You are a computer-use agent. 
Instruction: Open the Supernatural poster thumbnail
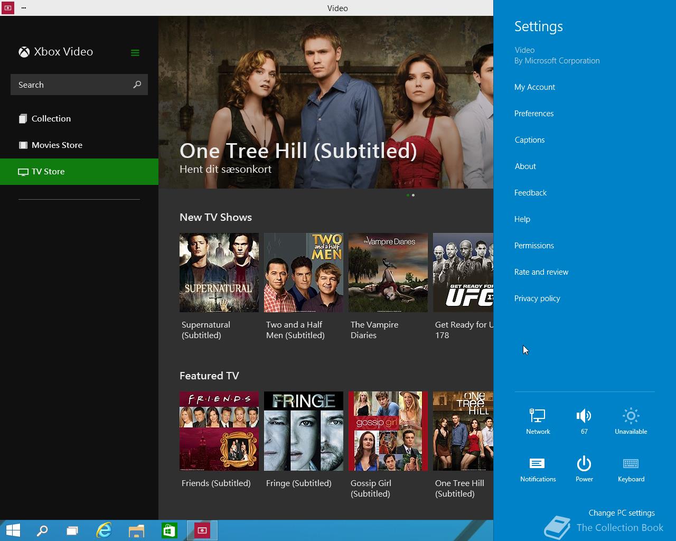point(219,273)
